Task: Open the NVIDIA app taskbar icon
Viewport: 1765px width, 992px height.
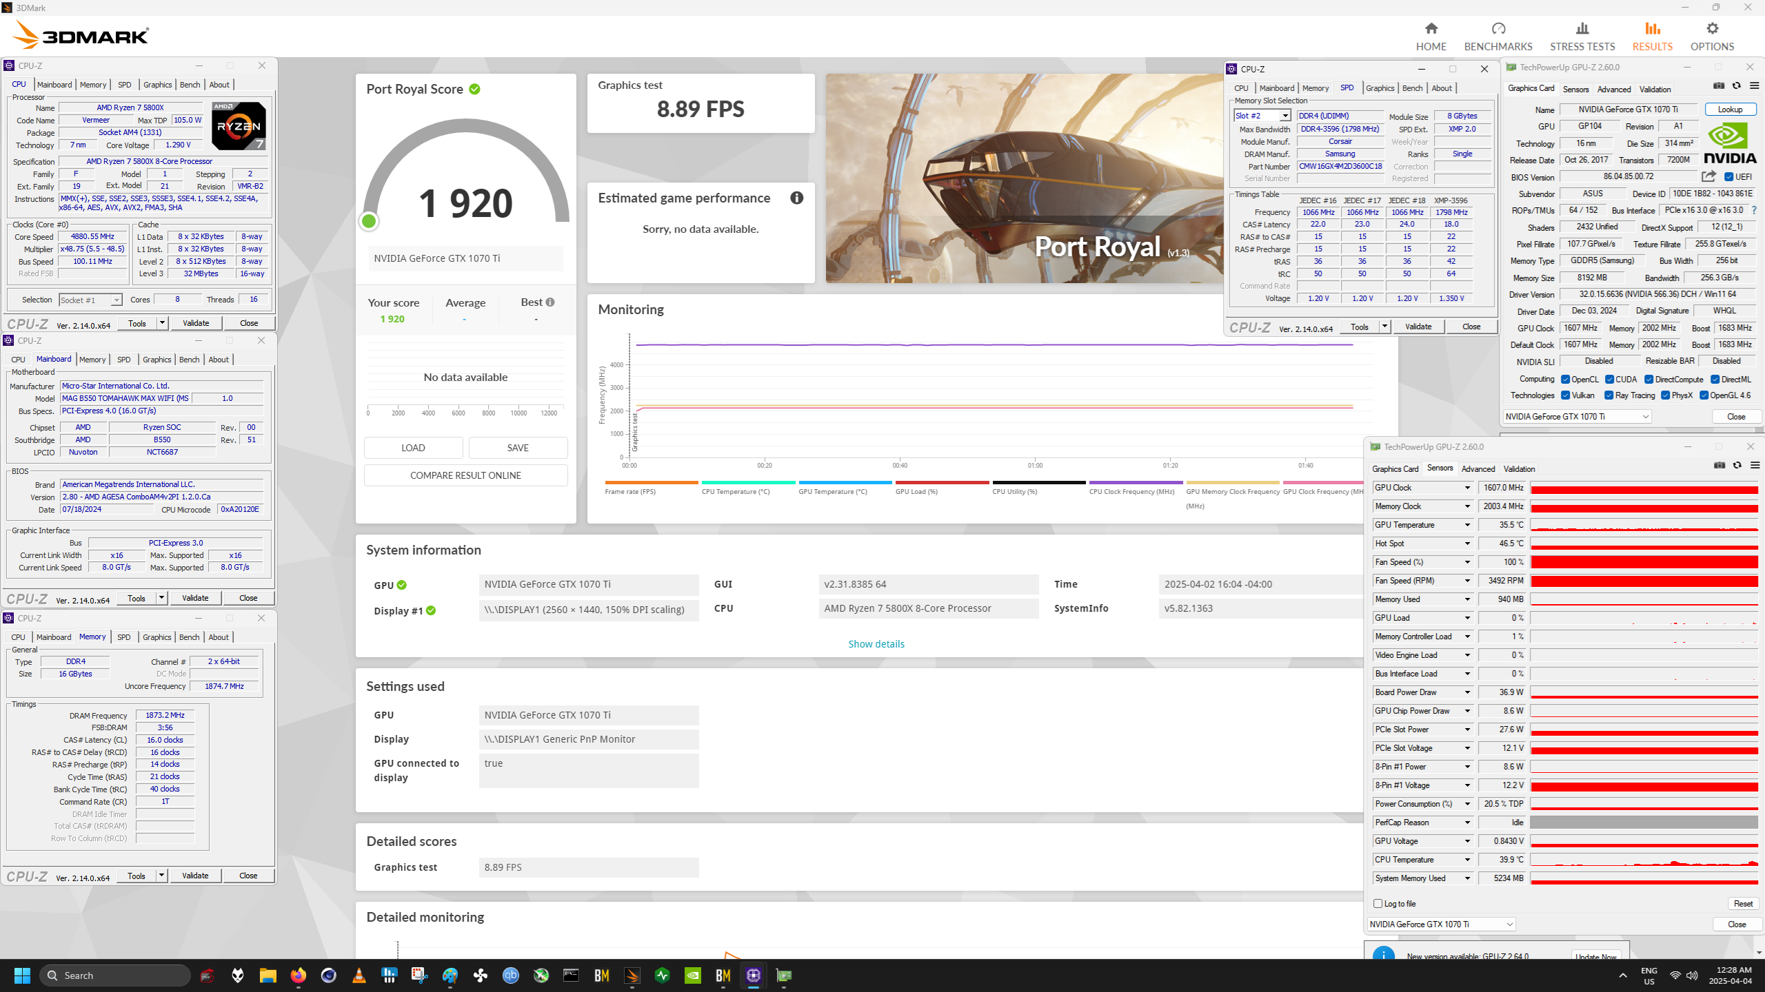Action: (693, 975)
